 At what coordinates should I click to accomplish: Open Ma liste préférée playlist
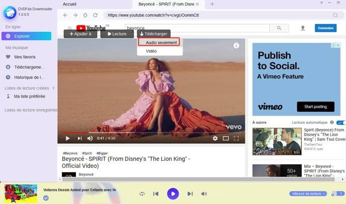(29, 96)
